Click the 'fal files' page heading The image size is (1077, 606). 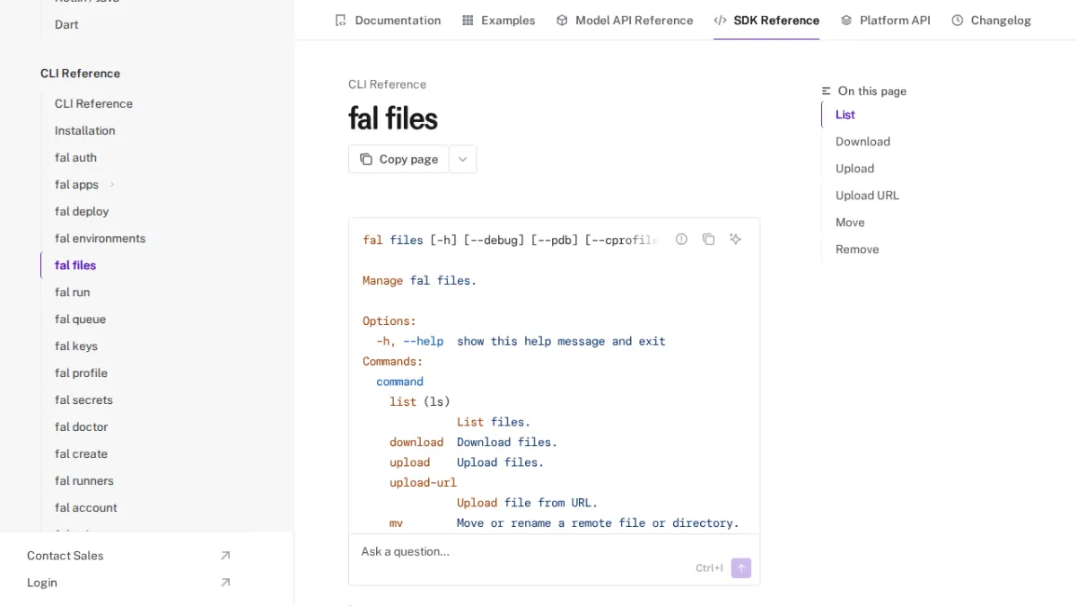click(393, 119)
